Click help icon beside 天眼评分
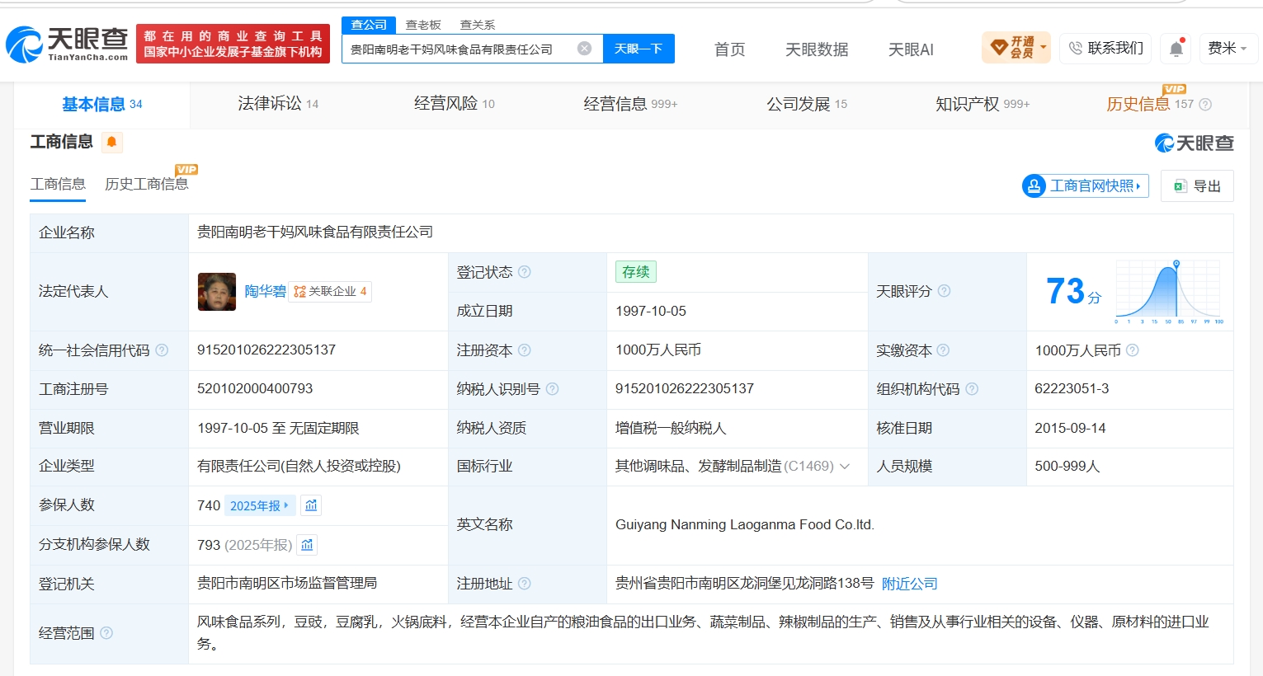Image resolution: width=1263 pixels, height=676 pixels. point(944,291)
